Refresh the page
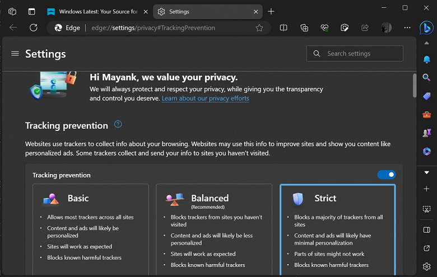This screenshot has height=277, width=437. [33, 28]
